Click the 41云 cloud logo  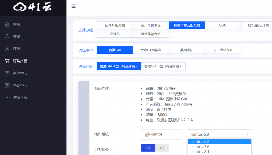(x=32, y=7)
